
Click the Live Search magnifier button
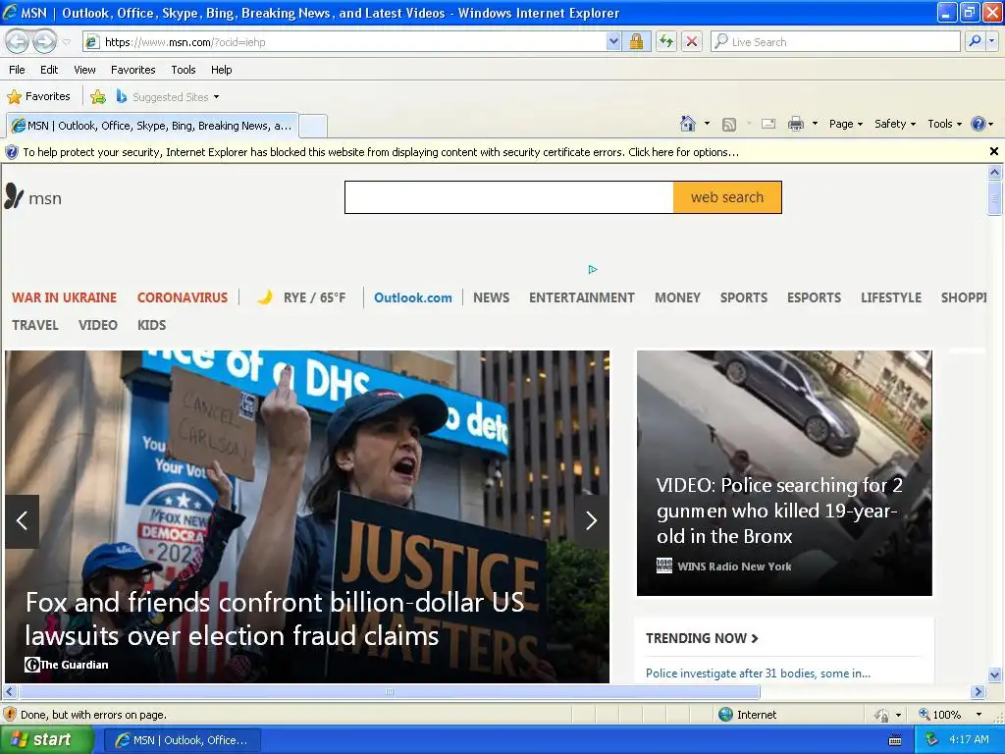(x=975, y=41)
